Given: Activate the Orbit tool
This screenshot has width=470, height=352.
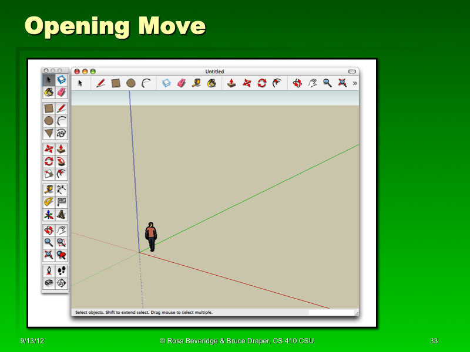Looking at the screenshot, I should (296, 83).
